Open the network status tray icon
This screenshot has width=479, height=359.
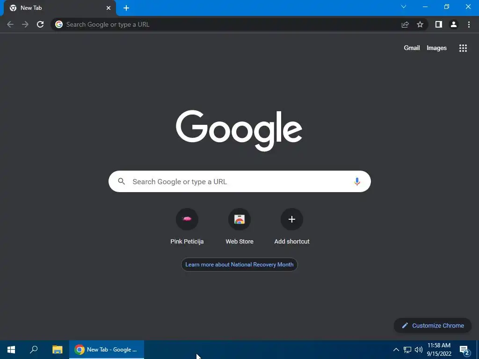407,350
